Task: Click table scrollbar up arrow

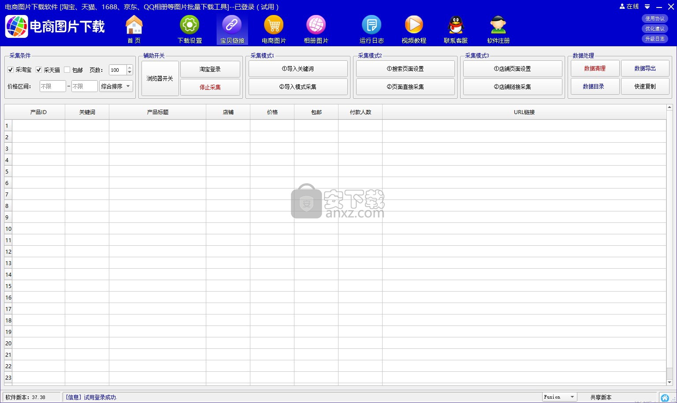Action: [670, 107]
